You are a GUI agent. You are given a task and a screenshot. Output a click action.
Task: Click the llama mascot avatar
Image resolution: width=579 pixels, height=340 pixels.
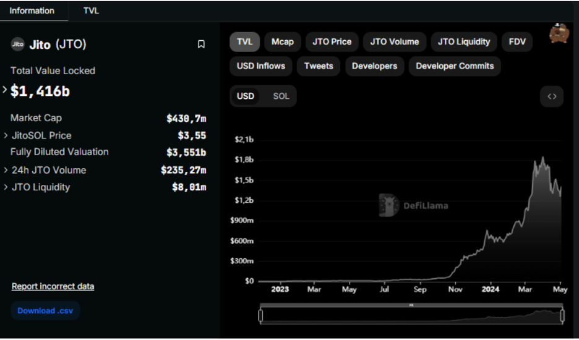tap(559, 33)
